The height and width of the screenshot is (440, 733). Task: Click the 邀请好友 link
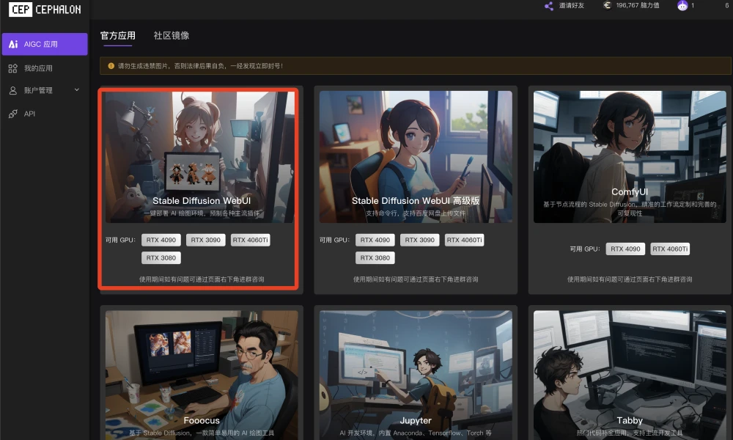[x=572, y=6]
